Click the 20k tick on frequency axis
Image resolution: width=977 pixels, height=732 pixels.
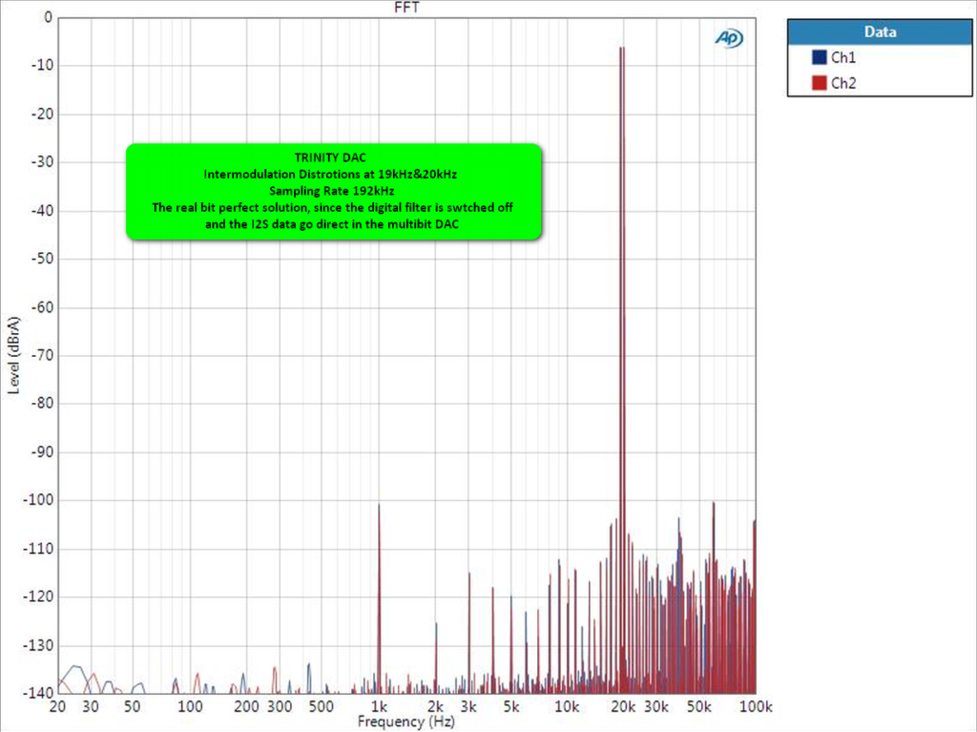623,706
